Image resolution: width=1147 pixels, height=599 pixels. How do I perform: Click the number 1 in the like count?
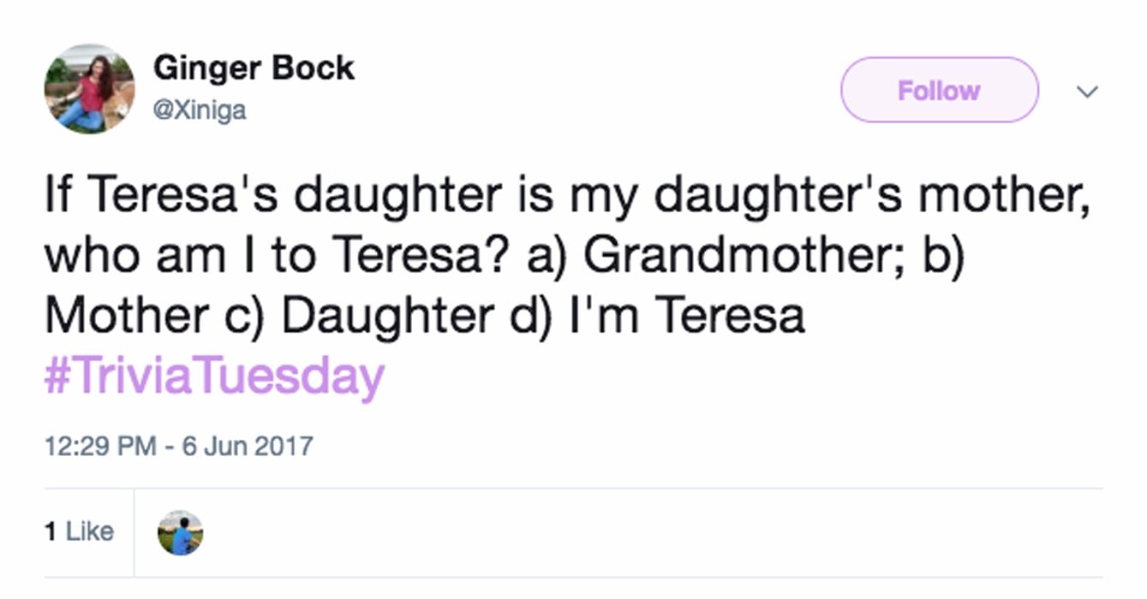click(50, 531)
